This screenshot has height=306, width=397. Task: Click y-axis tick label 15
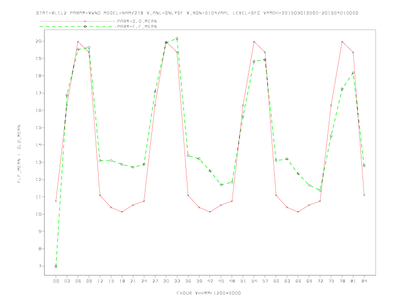(39, 128)
